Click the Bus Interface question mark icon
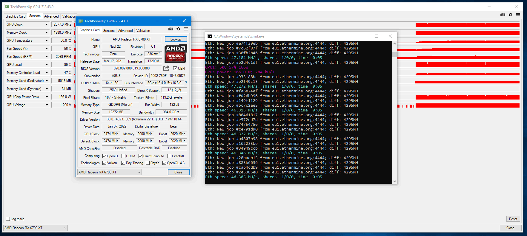Screen dimensions: 527x236 point(186,83)
